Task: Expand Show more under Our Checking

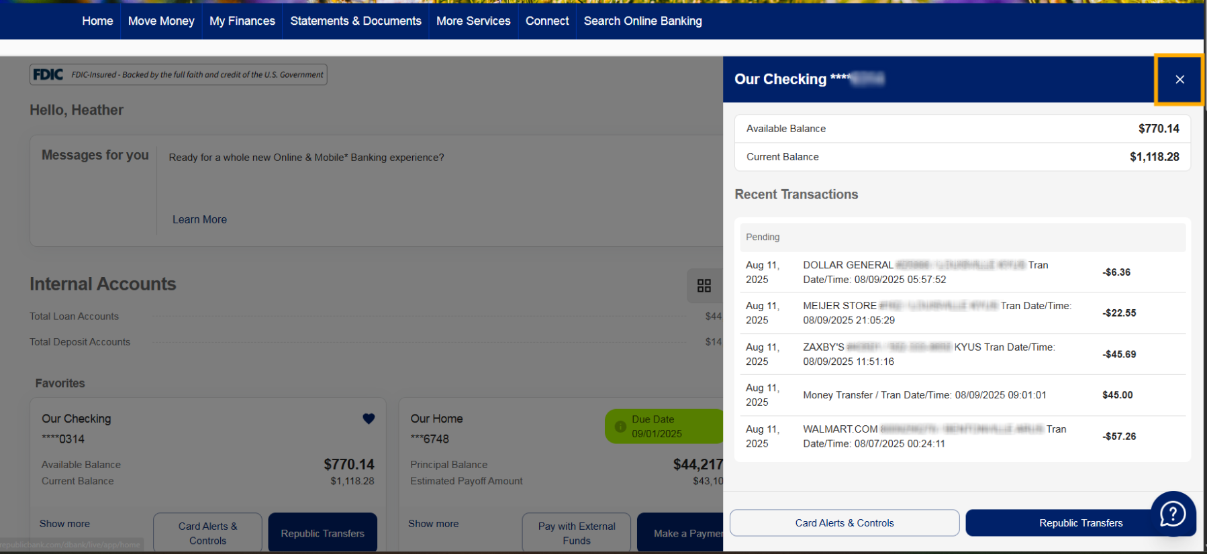Action: [64, 524]
